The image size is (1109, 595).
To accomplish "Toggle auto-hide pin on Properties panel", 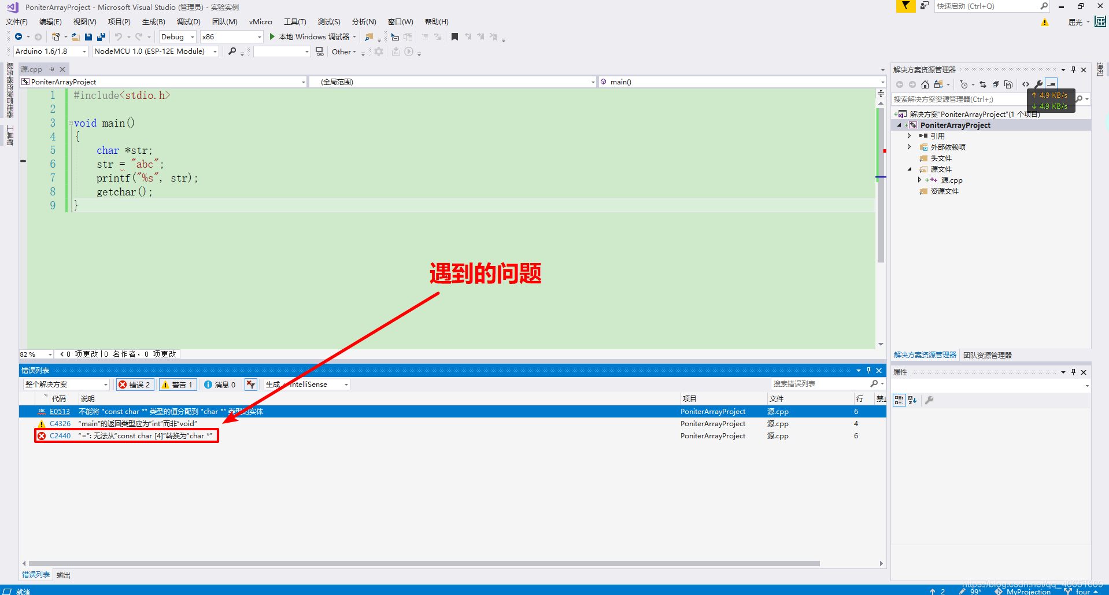I will pos(1073,372).
